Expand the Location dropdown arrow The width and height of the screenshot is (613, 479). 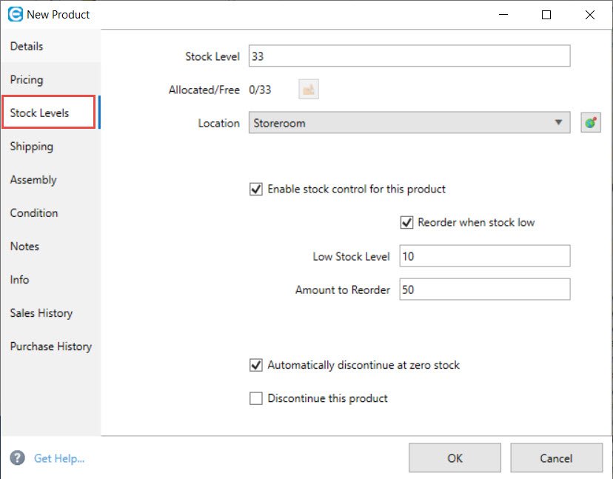pos(559,123)
